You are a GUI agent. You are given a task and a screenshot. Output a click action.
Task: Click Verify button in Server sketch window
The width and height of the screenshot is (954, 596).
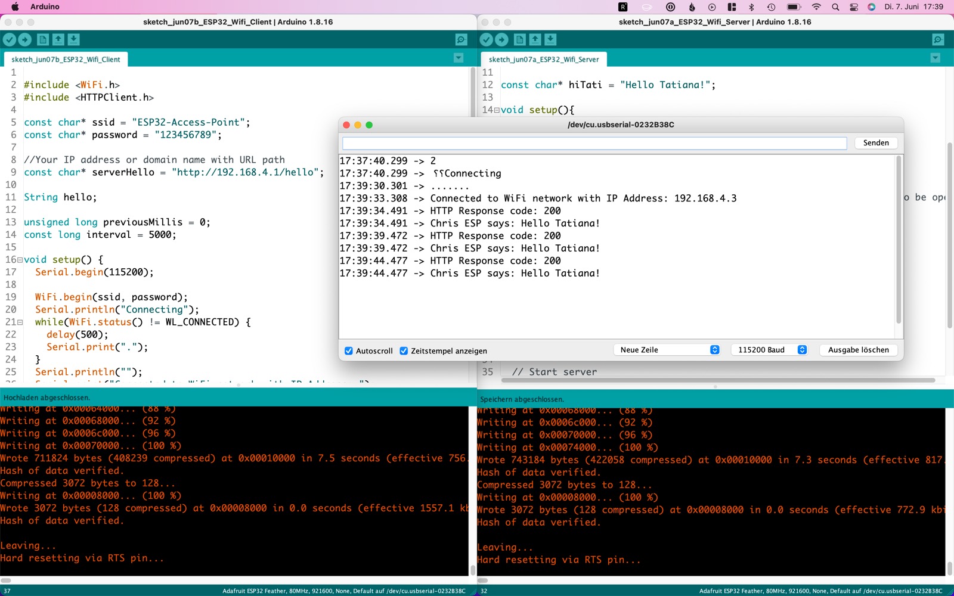click(487, 40)
